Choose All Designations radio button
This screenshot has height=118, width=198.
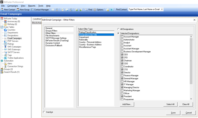point(118,29)
